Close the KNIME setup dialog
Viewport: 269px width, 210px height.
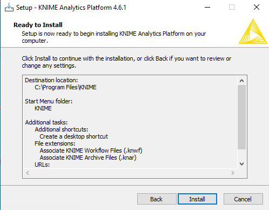pyautogui.click(x=257, y=8)
